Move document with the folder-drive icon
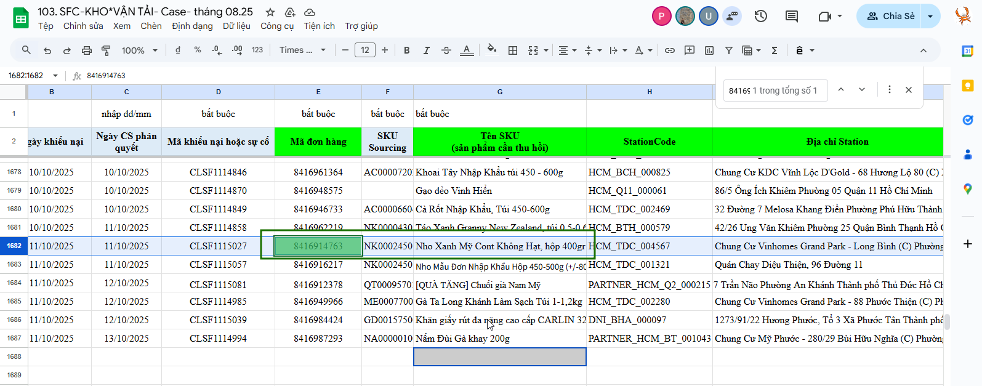This screenshot has height=386, width=982. tap(290, 12)
